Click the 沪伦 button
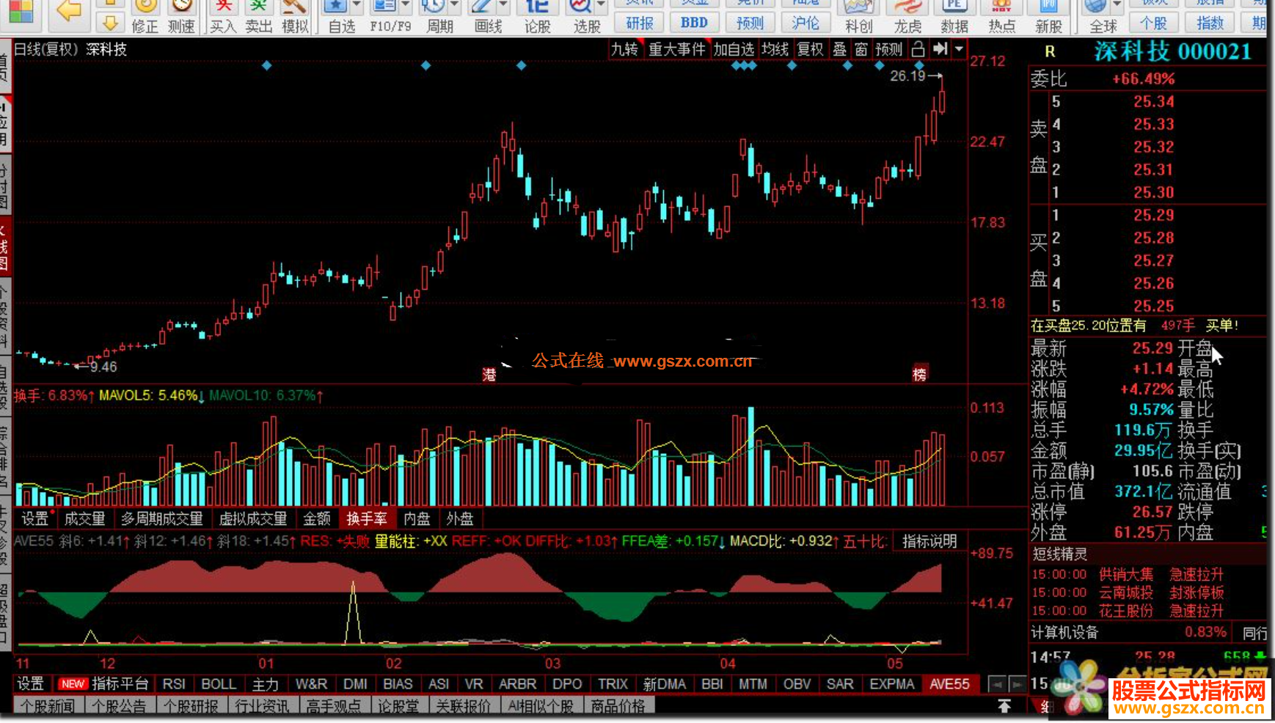Viewport: 1275px width, 723px height. (x=805, y=22)
